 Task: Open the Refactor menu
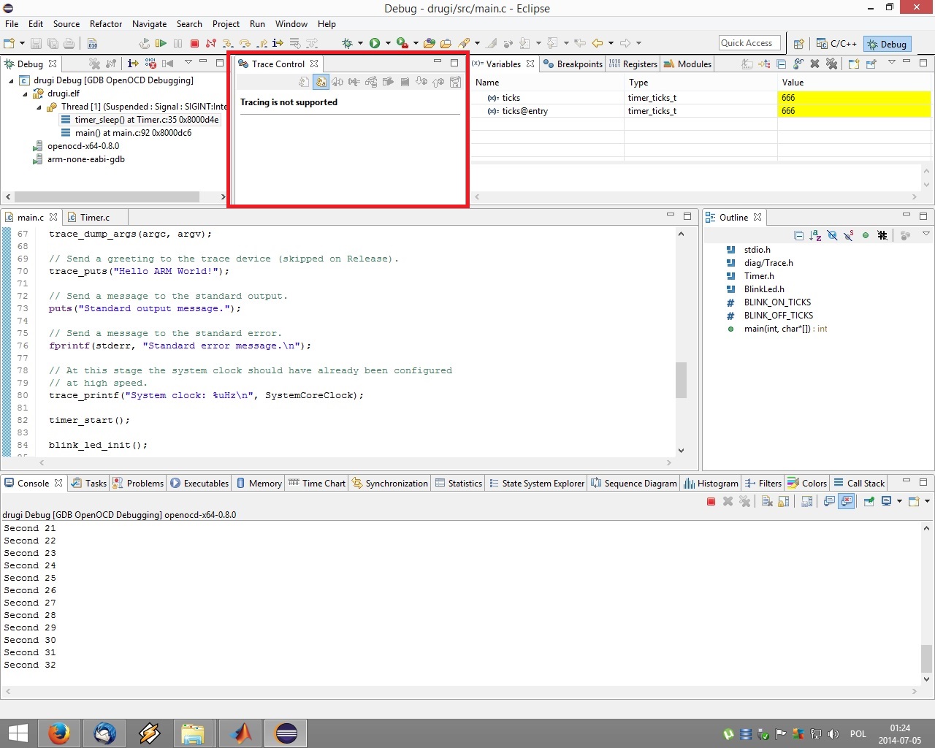pos(106,24)
